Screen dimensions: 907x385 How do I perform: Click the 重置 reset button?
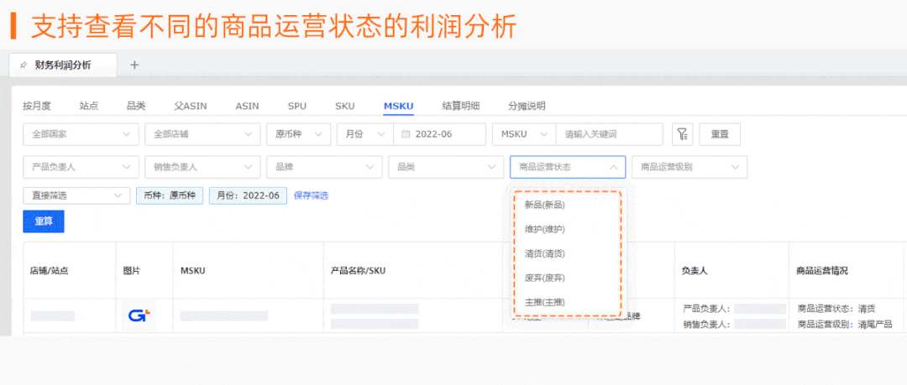point(720,134)
